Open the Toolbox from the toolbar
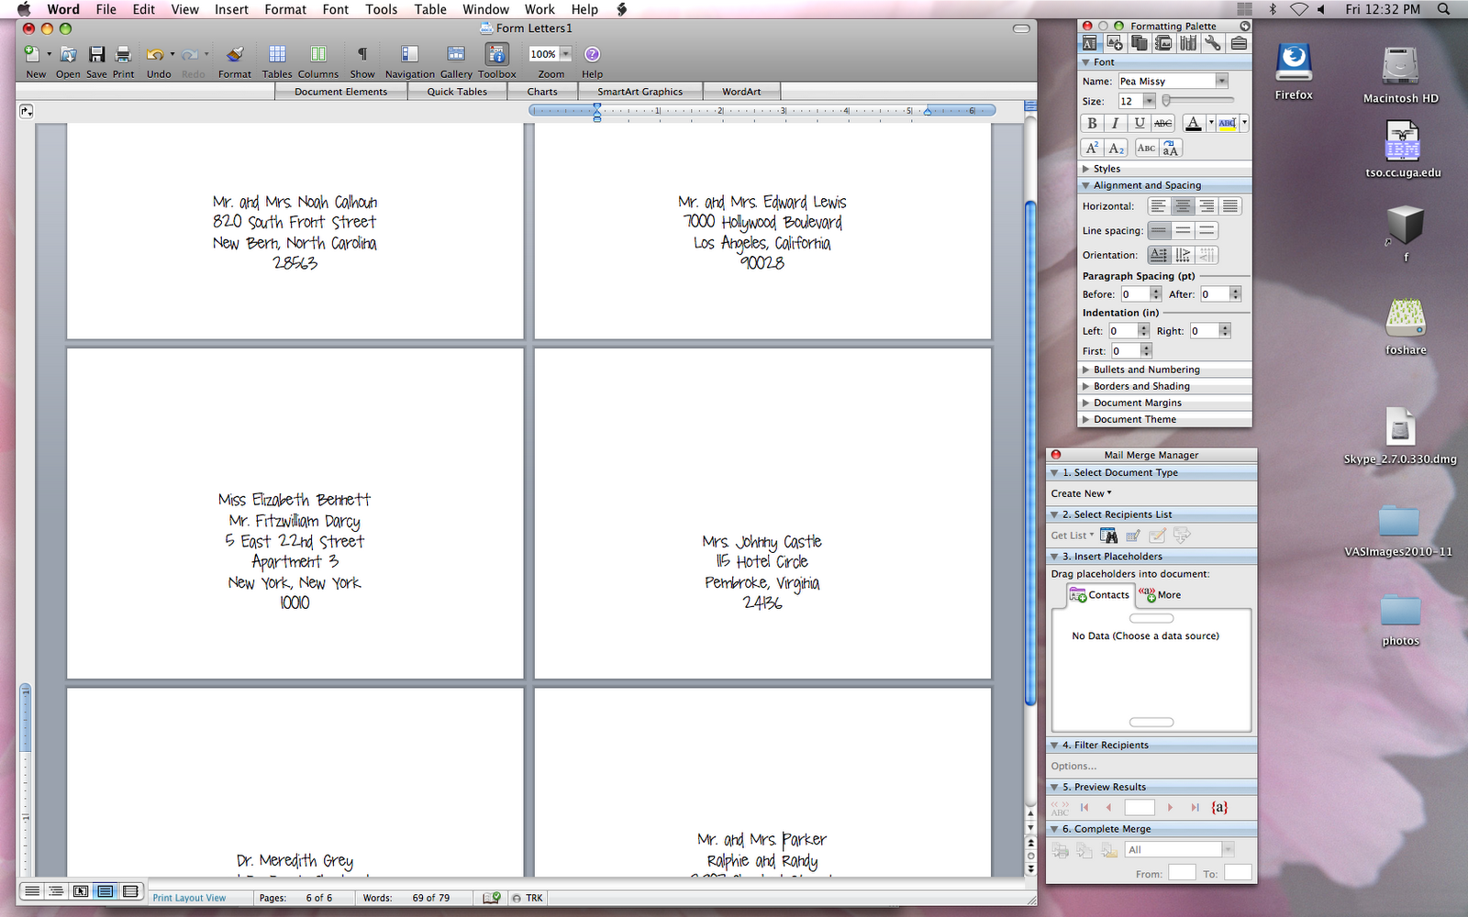This screenshot has height=917, width=1468. point(496,57)
